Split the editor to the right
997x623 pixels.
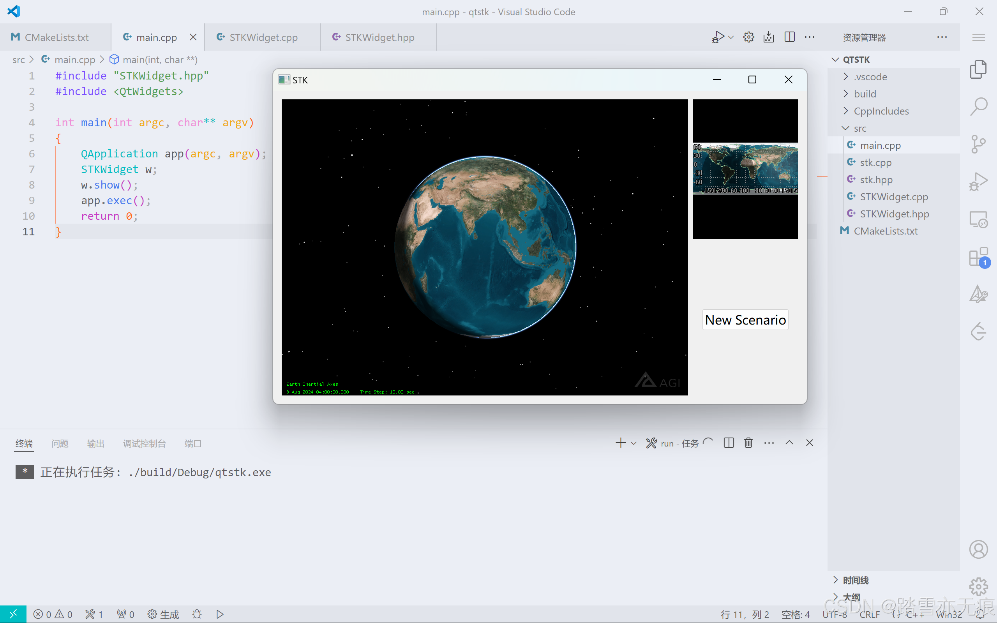coord(789,37)
